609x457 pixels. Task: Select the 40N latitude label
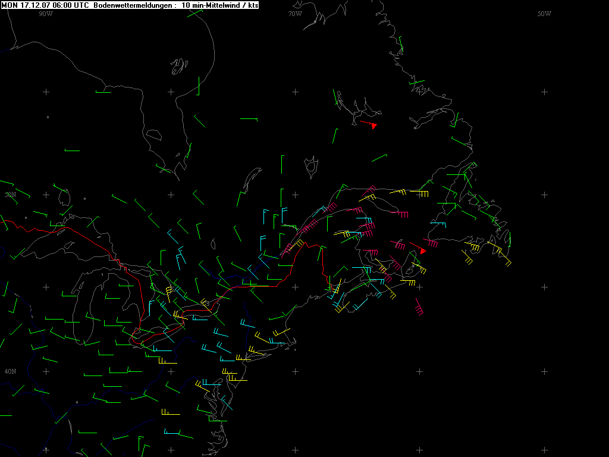10,371
